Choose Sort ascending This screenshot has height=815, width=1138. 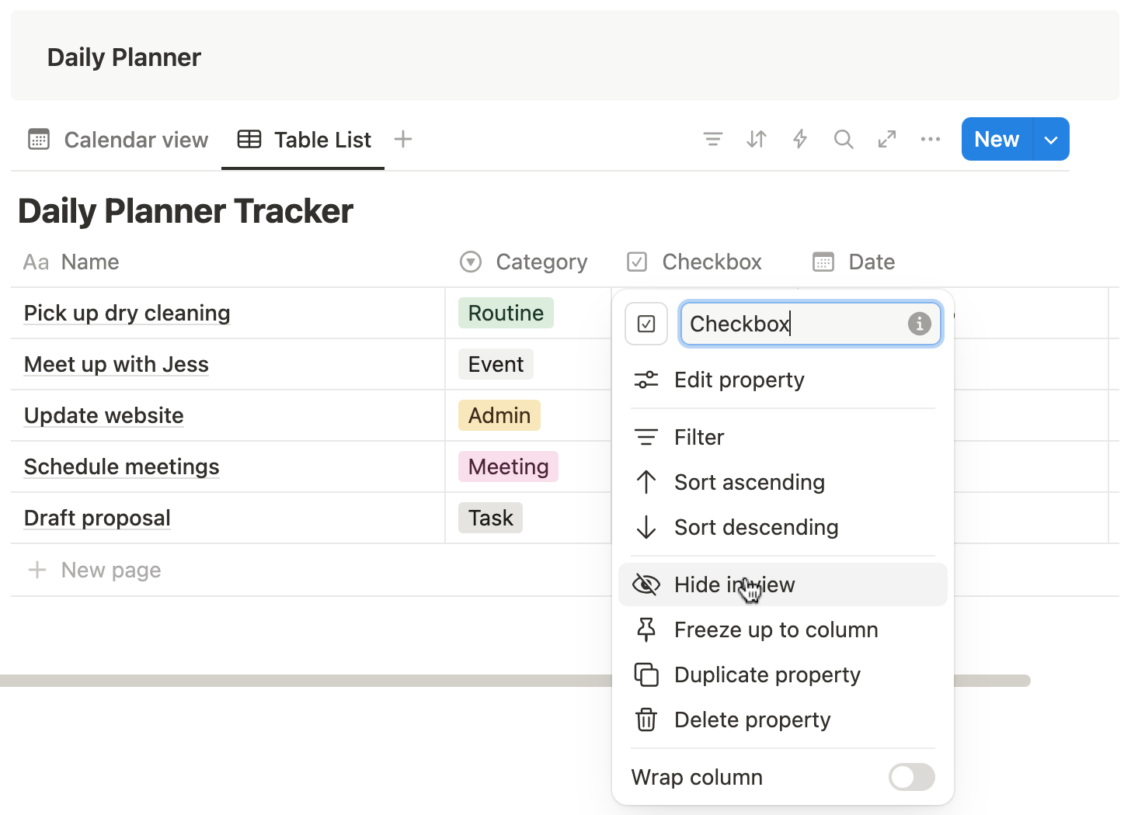782,482
